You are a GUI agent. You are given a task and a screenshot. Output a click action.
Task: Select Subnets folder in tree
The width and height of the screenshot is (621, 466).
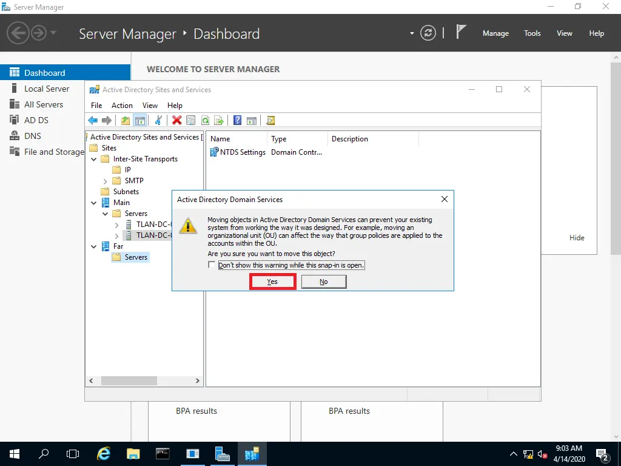point(126,192)
